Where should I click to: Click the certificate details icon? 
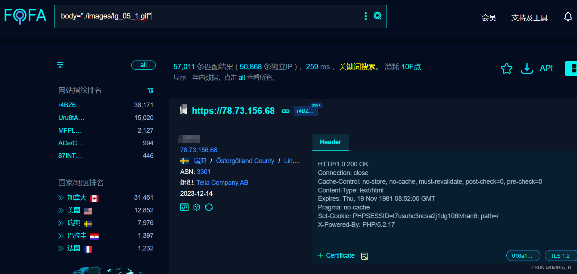click(364, 256)
